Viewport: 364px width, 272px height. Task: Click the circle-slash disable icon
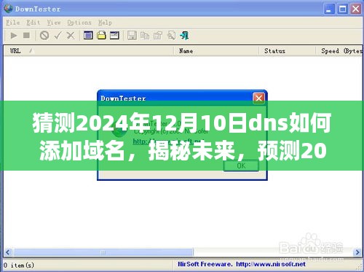point(44,36)
